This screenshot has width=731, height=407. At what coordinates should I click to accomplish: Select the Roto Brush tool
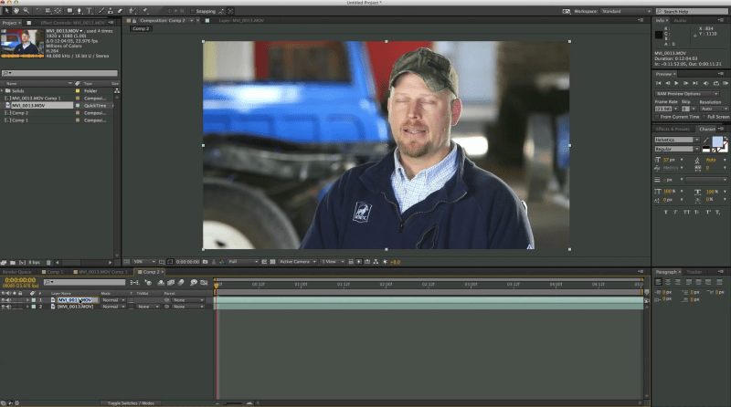pos(132,10)
